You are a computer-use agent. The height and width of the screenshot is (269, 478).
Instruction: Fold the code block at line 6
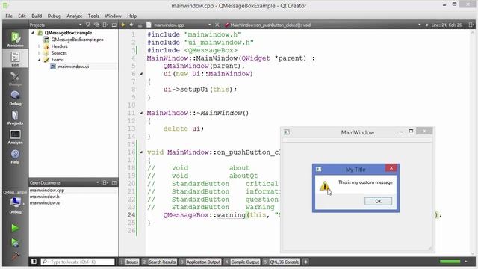(141, 74)
